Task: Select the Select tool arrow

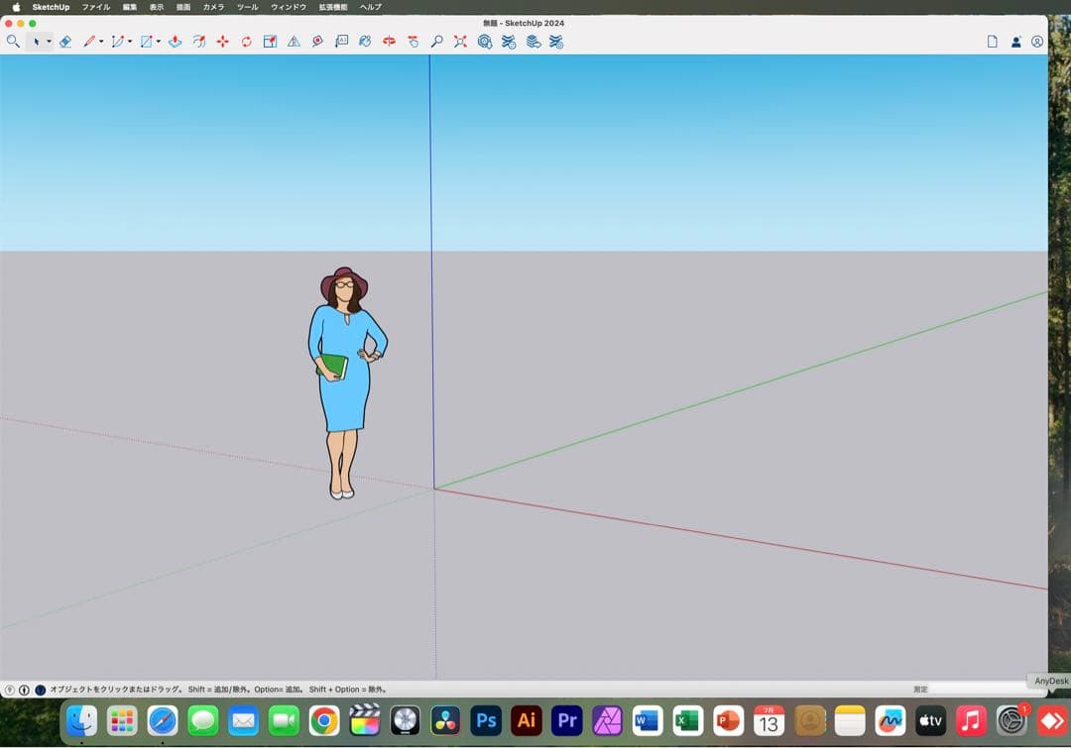Action: [38, 42]
